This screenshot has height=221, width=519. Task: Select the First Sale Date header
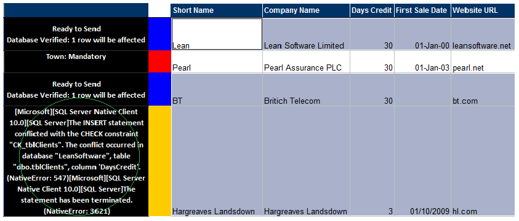(422, 10)
